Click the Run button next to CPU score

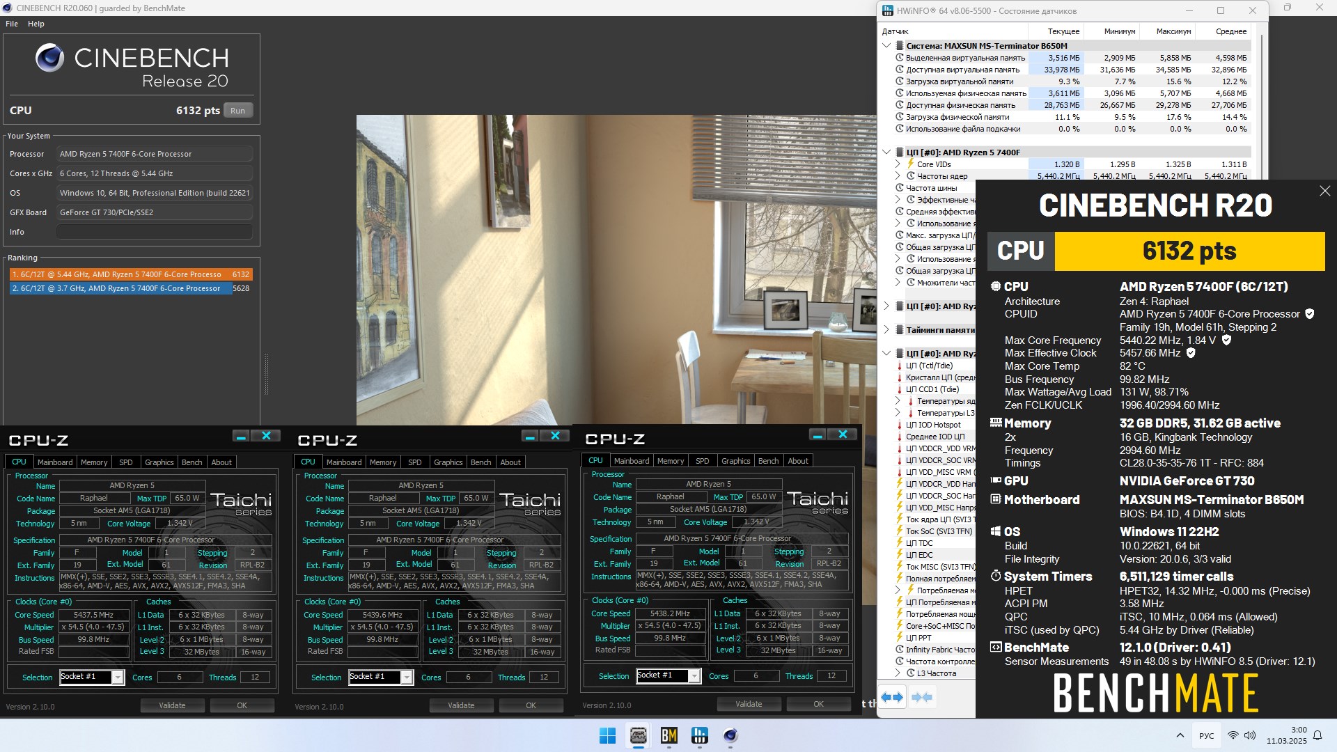(x=238, y=111)
